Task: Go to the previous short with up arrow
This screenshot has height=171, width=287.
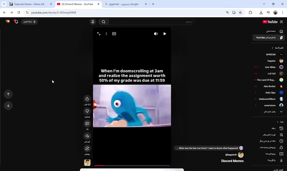Action: [x=8, y=94]
